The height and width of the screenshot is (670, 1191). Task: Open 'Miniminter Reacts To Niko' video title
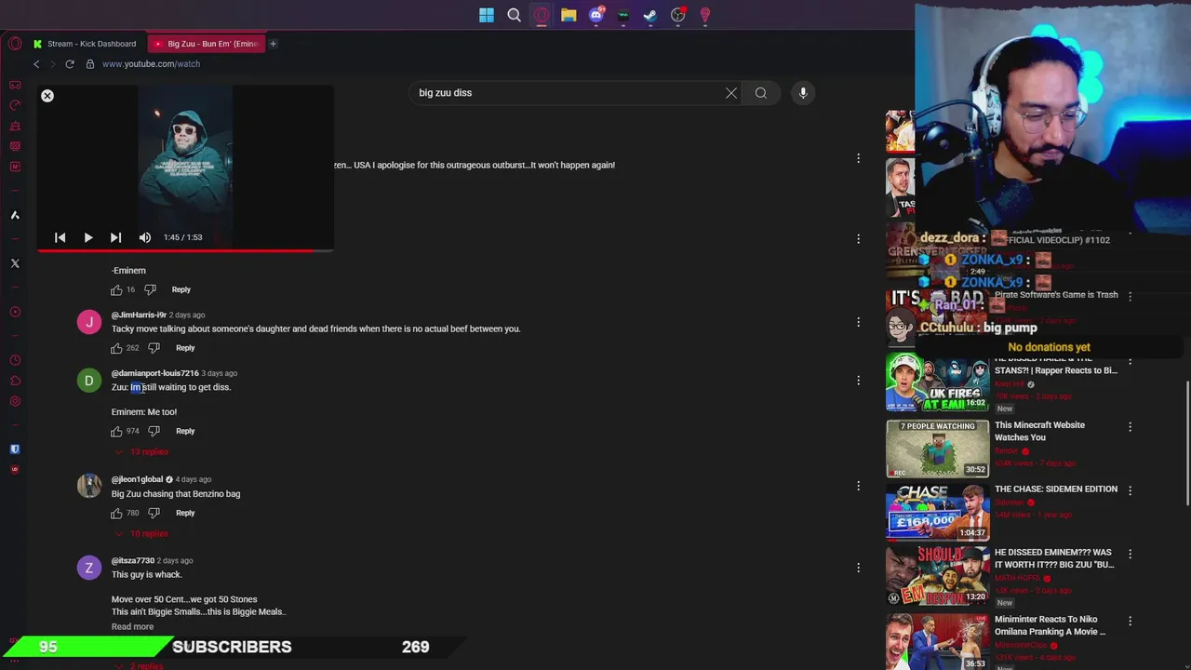pos(1050,625)
